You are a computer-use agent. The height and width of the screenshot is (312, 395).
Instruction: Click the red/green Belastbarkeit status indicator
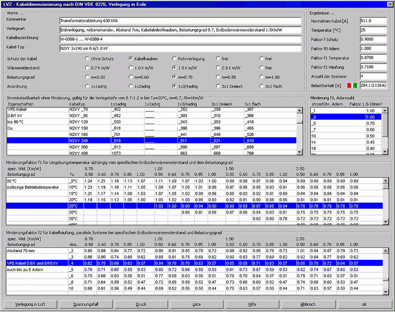(352, 85)
